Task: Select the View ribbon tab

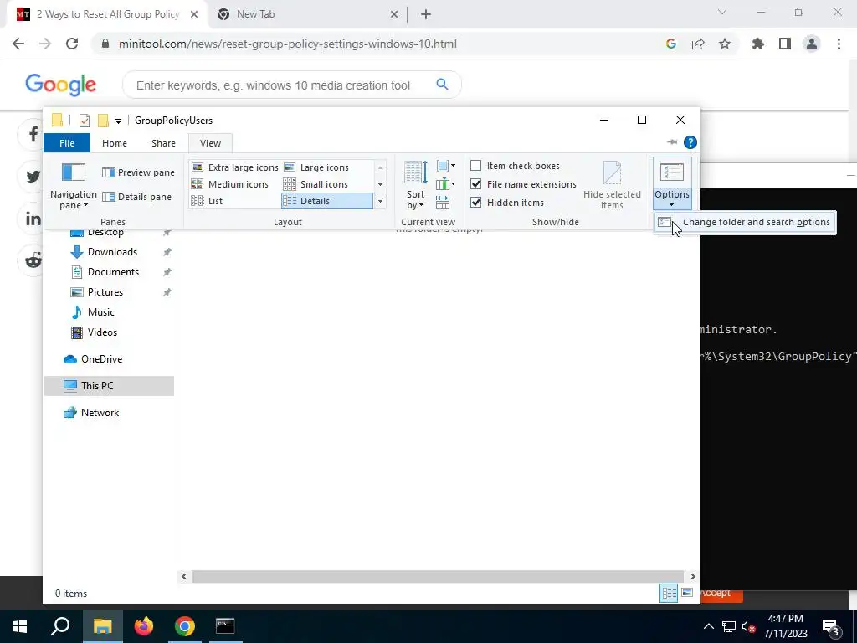Action: (210, 143)
